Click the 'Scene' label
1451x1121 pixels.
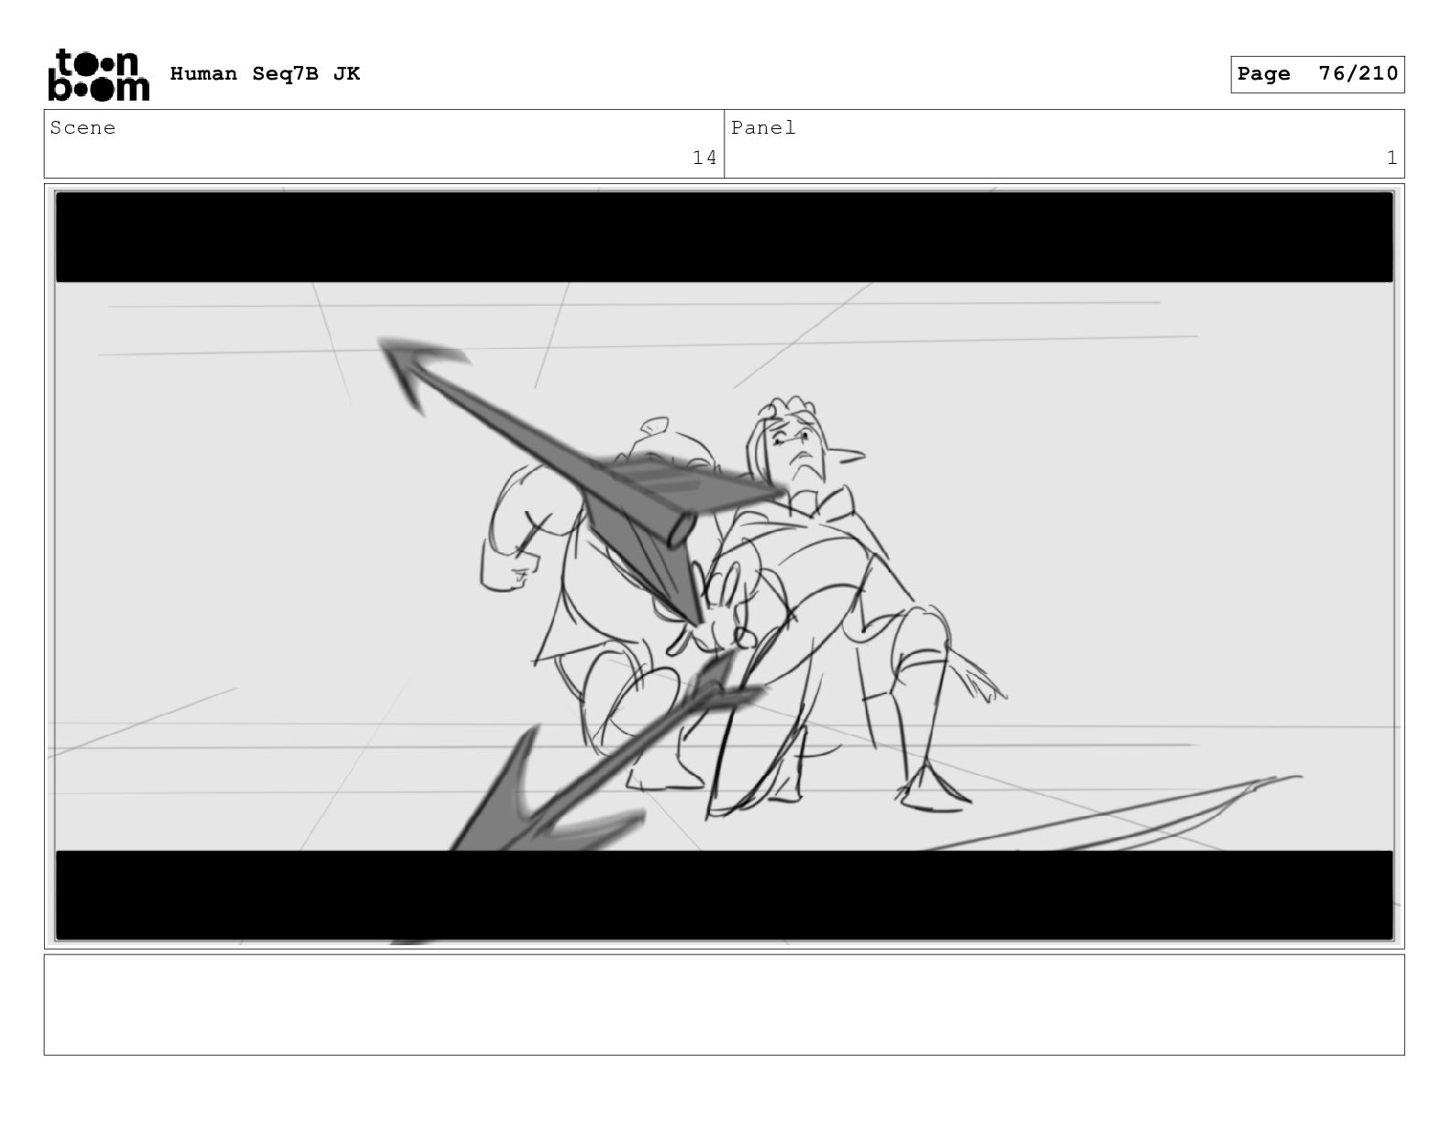point(83,128)
